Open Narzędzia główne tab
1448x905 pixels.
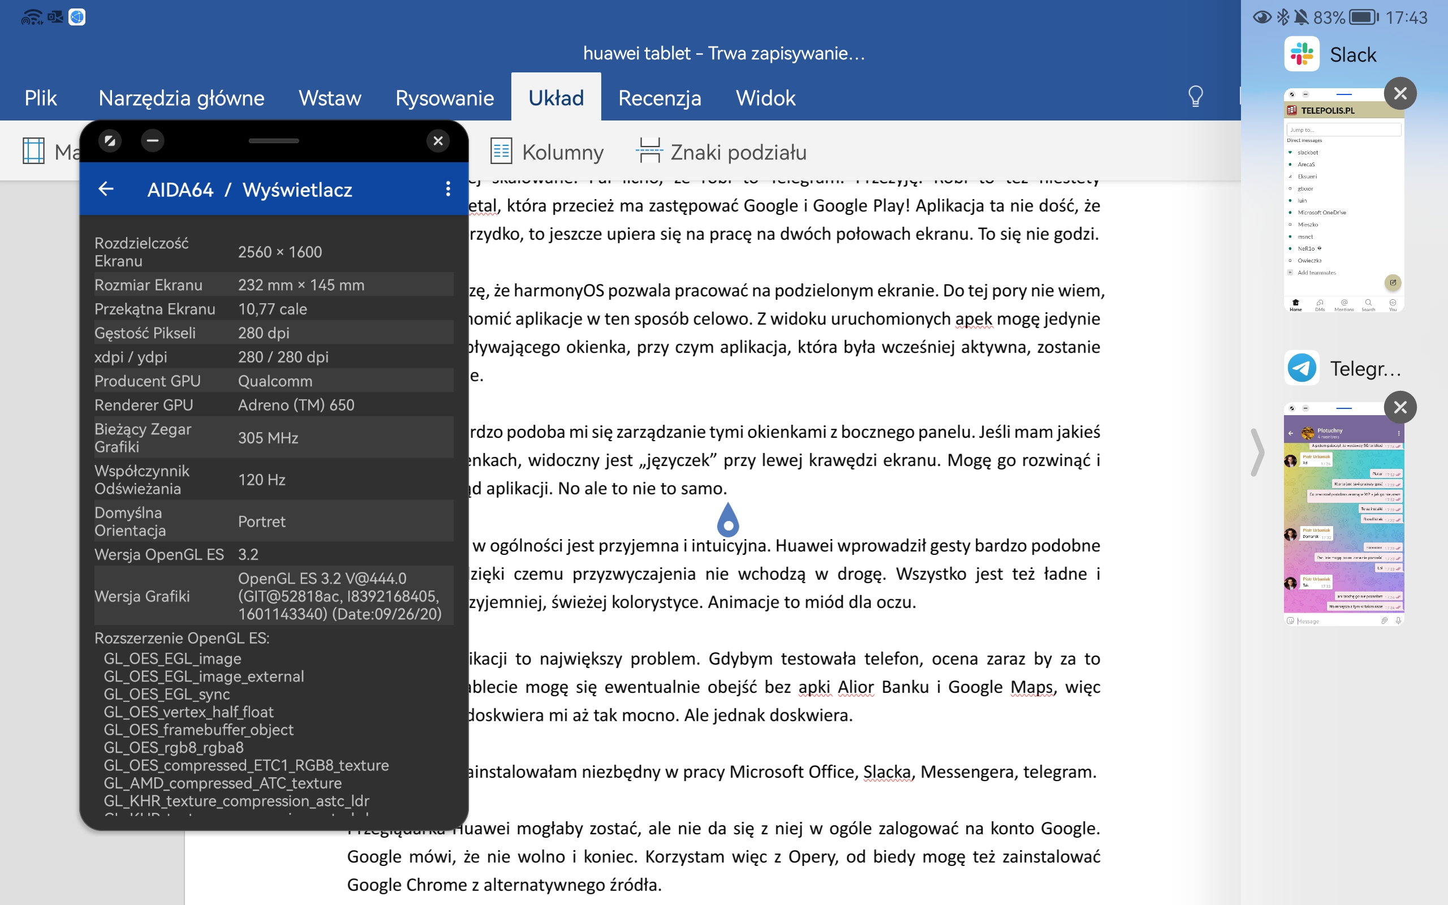[180, 97]
